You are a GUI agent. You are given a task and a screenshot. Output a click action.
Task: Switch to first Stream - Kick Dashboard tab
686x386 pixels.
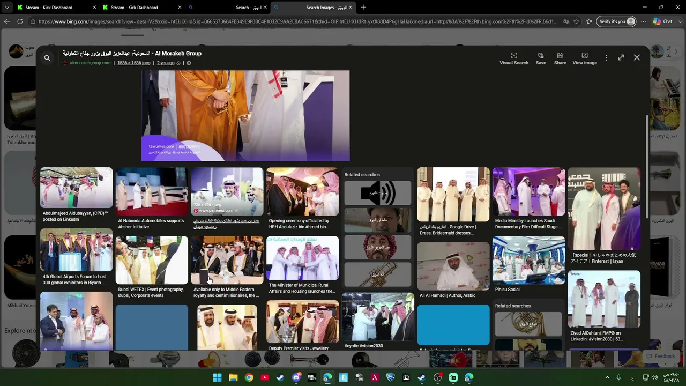click(56, 8)
